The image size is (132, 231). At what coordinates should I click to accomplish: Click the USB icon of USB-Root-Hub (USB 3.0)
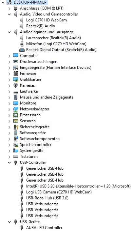(x=22, y=198)
